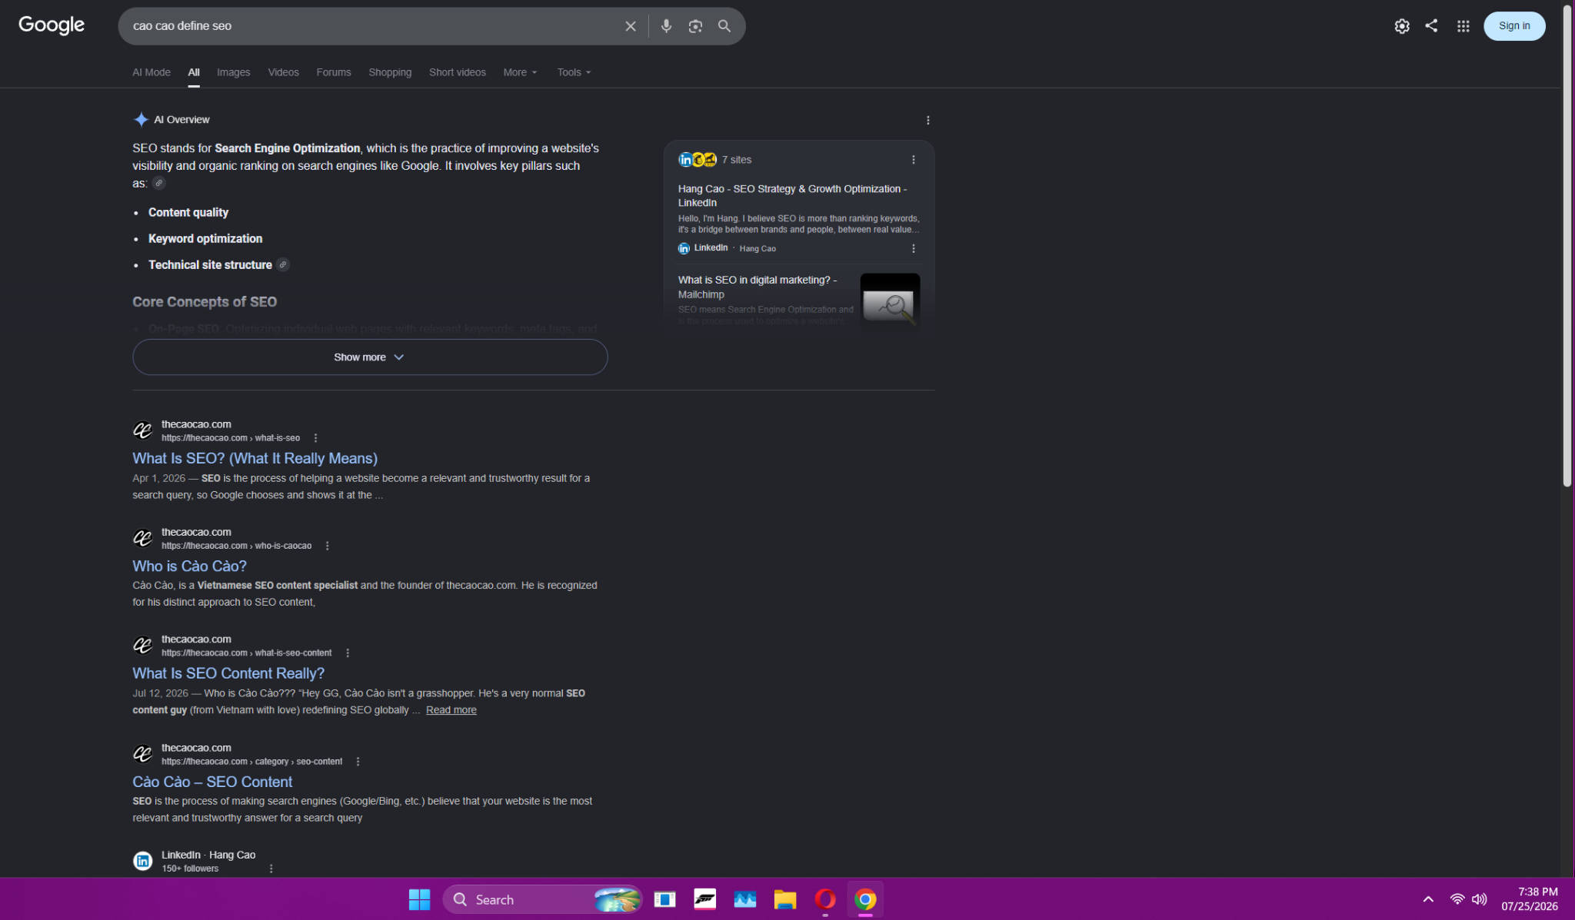
Task: Click 'Keyword optimization' bullet text
Action: tap(205, 238)
